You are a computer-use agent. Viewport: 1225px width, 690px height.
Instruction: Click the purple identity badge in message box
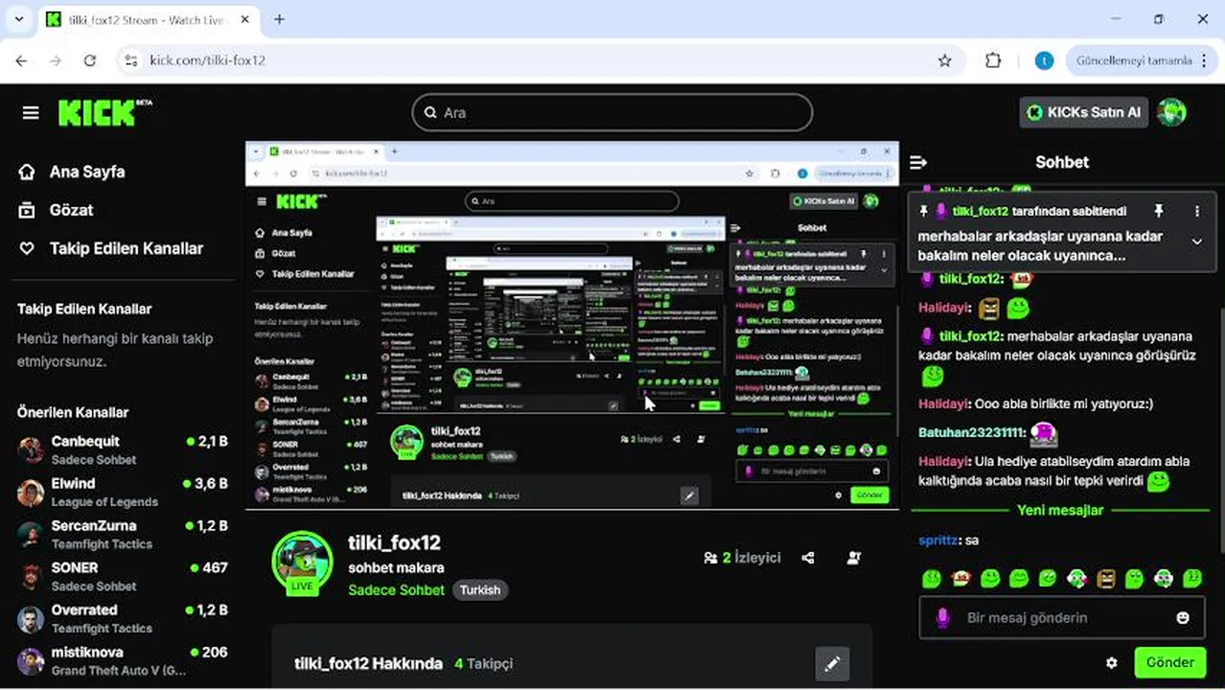coord(942,618)
